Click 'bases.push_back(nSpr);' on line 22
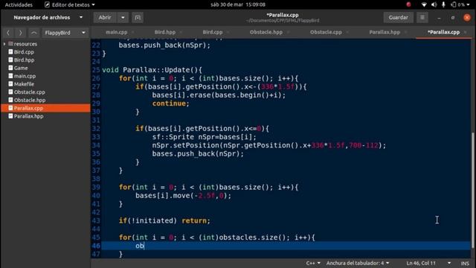The width and height of the screenshot is (476, 268). point(164,45)
